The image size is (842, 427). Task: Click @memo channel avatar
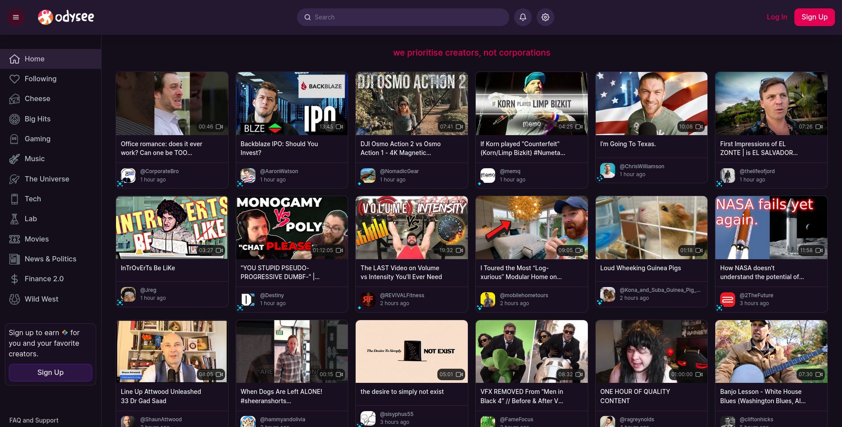click(488, 175)
